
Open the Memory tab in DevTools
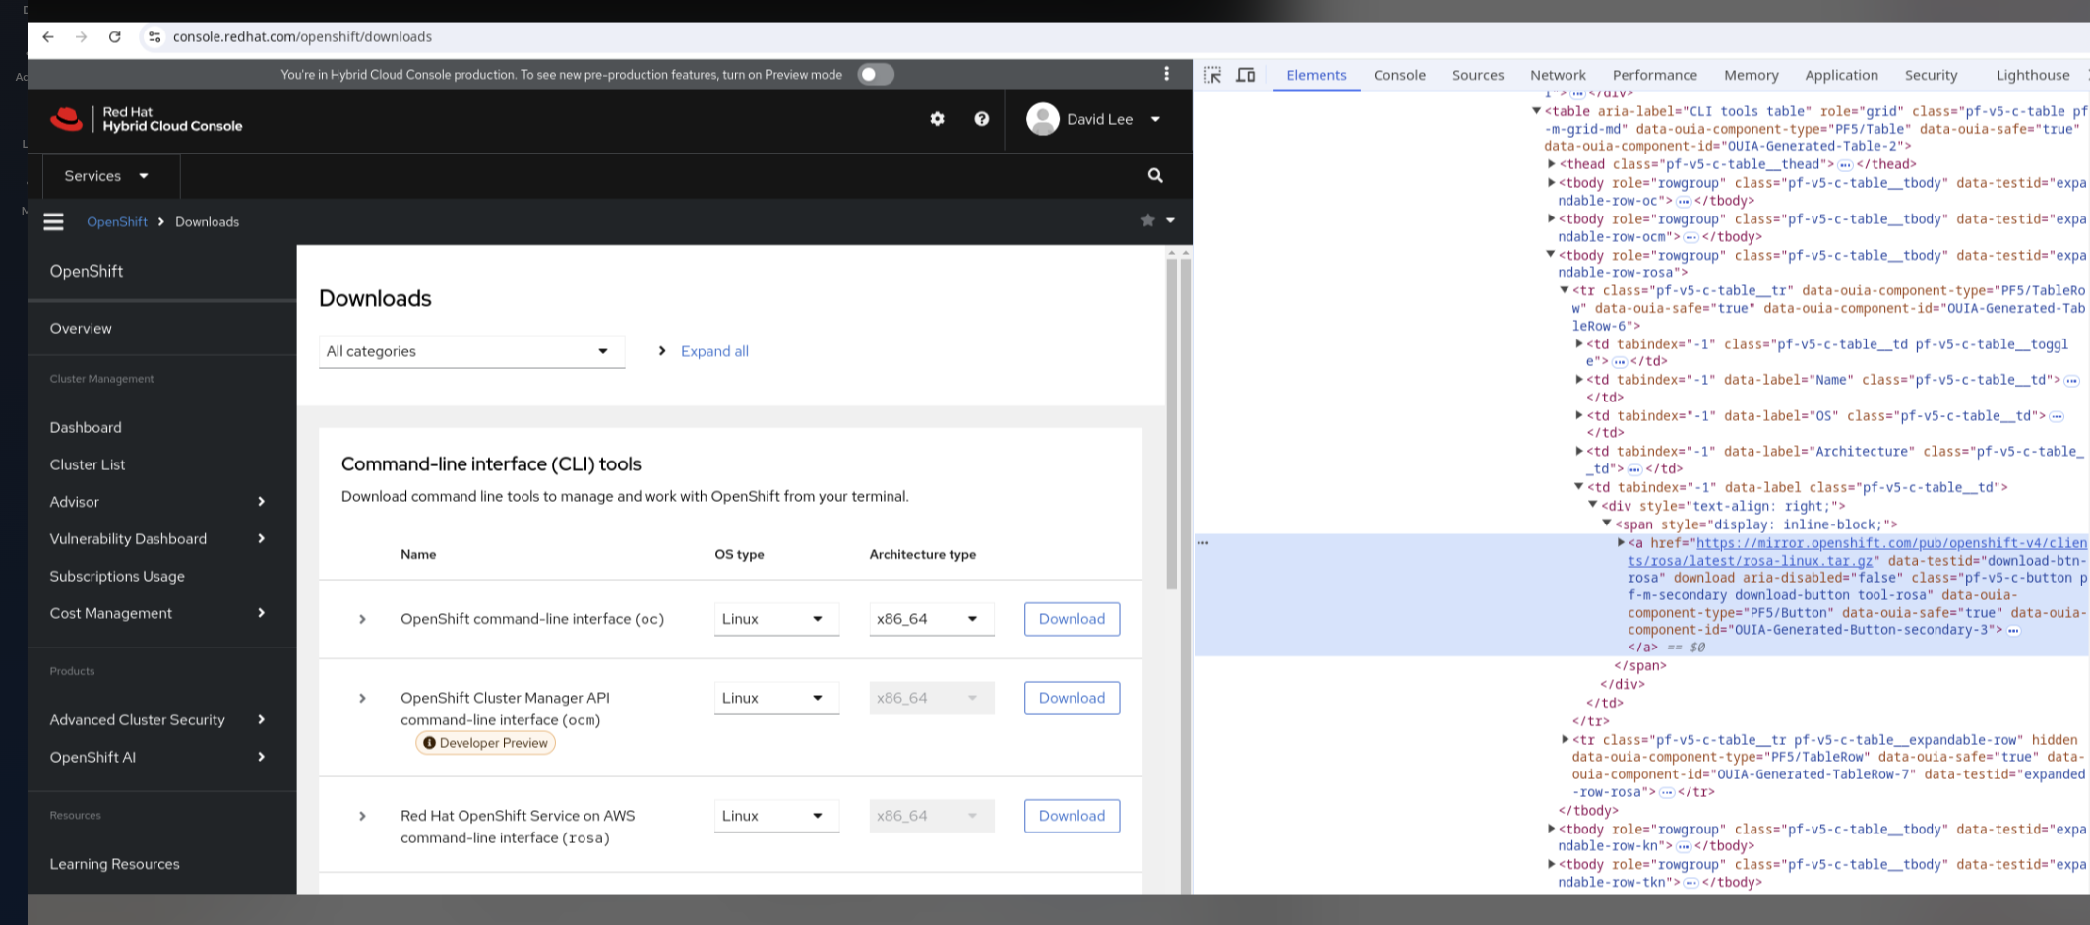(x=1751, y=75)
